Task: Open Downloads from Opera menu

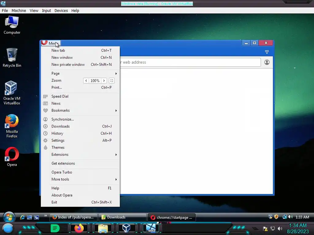Action: point(80,126)
